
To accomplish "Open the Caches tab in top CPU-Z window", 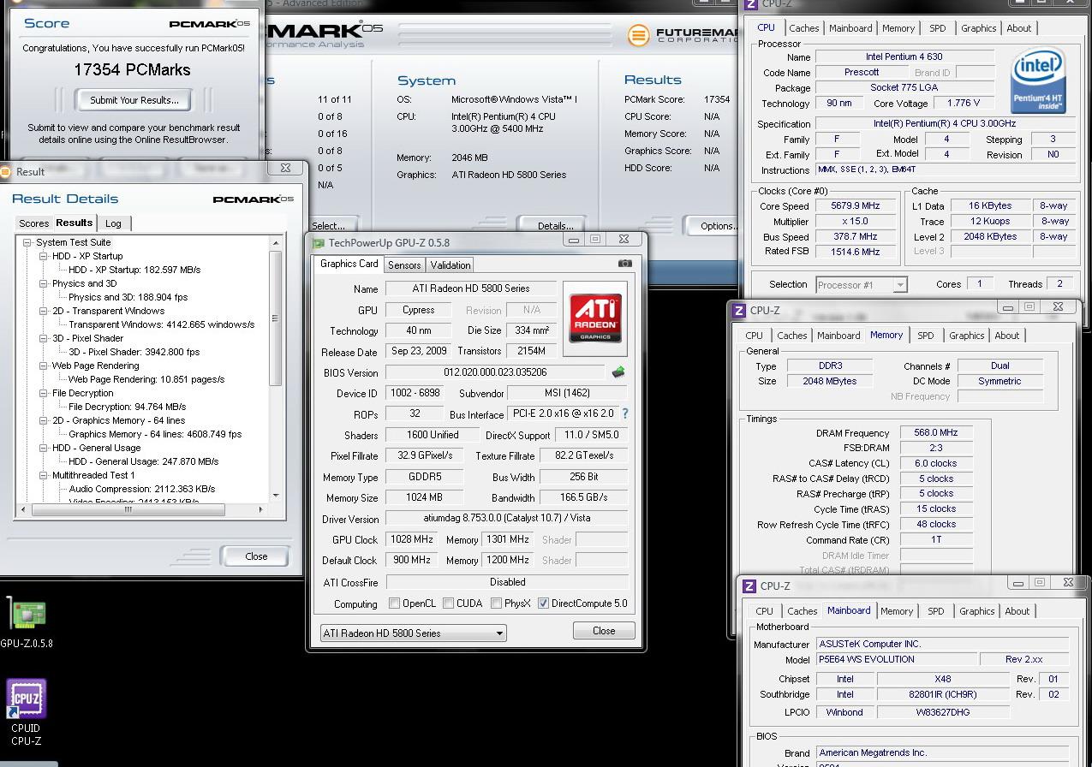I will (803, 28).
